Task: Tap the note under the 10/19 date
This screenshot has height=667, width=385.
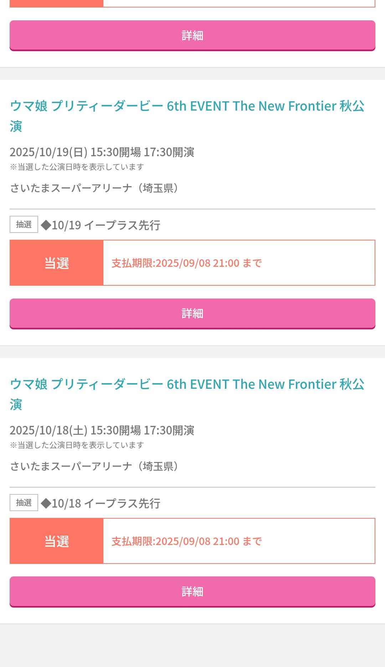Action: coord(77,167)
